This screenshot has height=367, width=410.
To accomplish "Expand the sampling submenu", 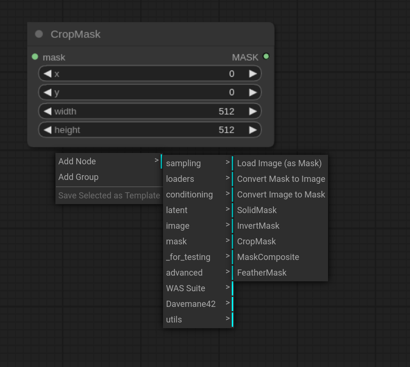I will pos(183,163).
